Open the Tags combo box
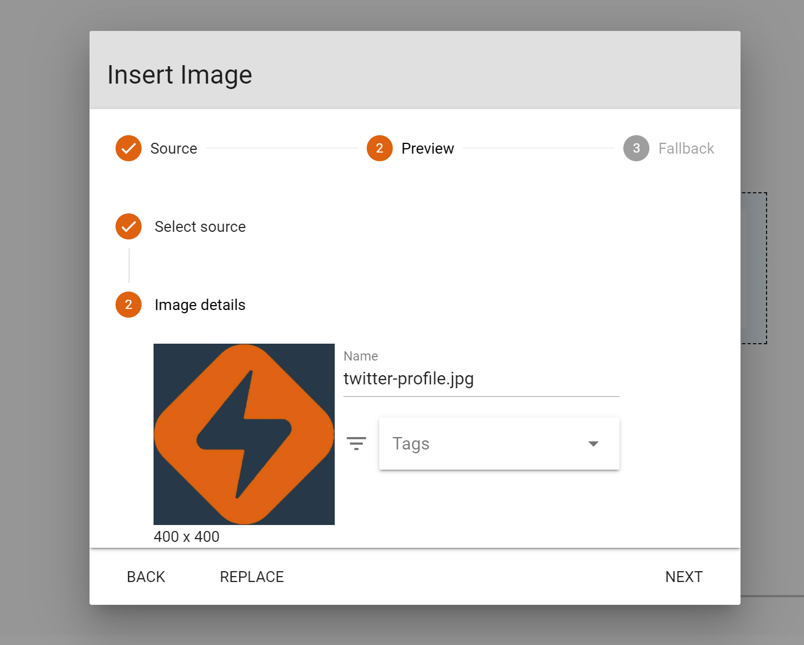Viewport: 804px width, 645px height. 499,444
